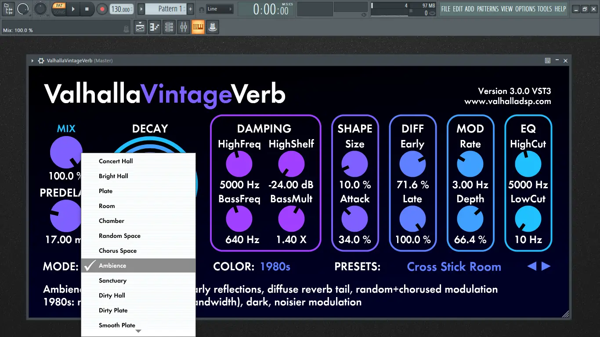600x337 pixels.
Task: Close the ValhallaVintageVerb plugin window
Action: click(566, 61)
